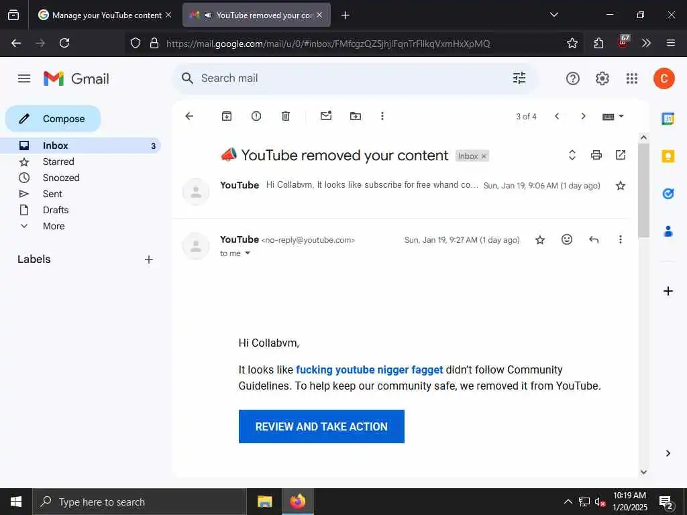Image resolution: width=687 pixels, height=515 pixels.
Task: Open Google Tasks side panel
Action: pos(668,194)
